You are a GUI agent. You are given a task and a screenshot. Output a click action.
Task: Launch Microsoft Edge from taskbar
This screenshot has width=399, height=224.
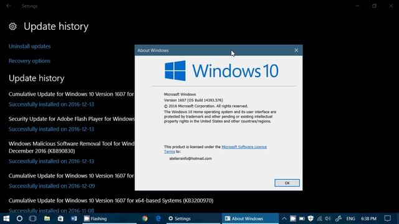click(x=158, y=218)
